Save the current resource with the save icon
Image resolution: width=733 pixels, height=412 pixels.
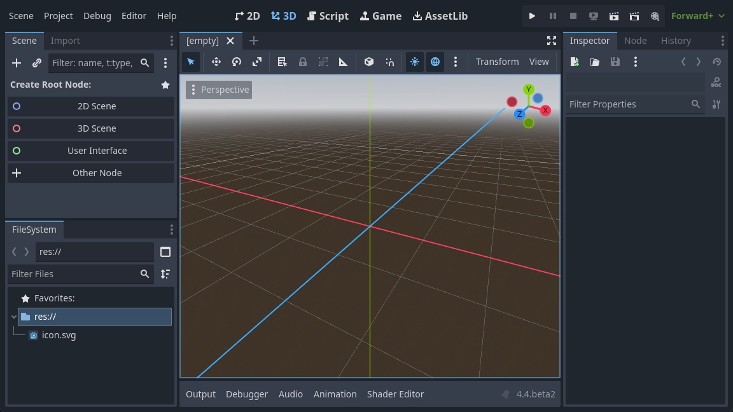[614, 62]
